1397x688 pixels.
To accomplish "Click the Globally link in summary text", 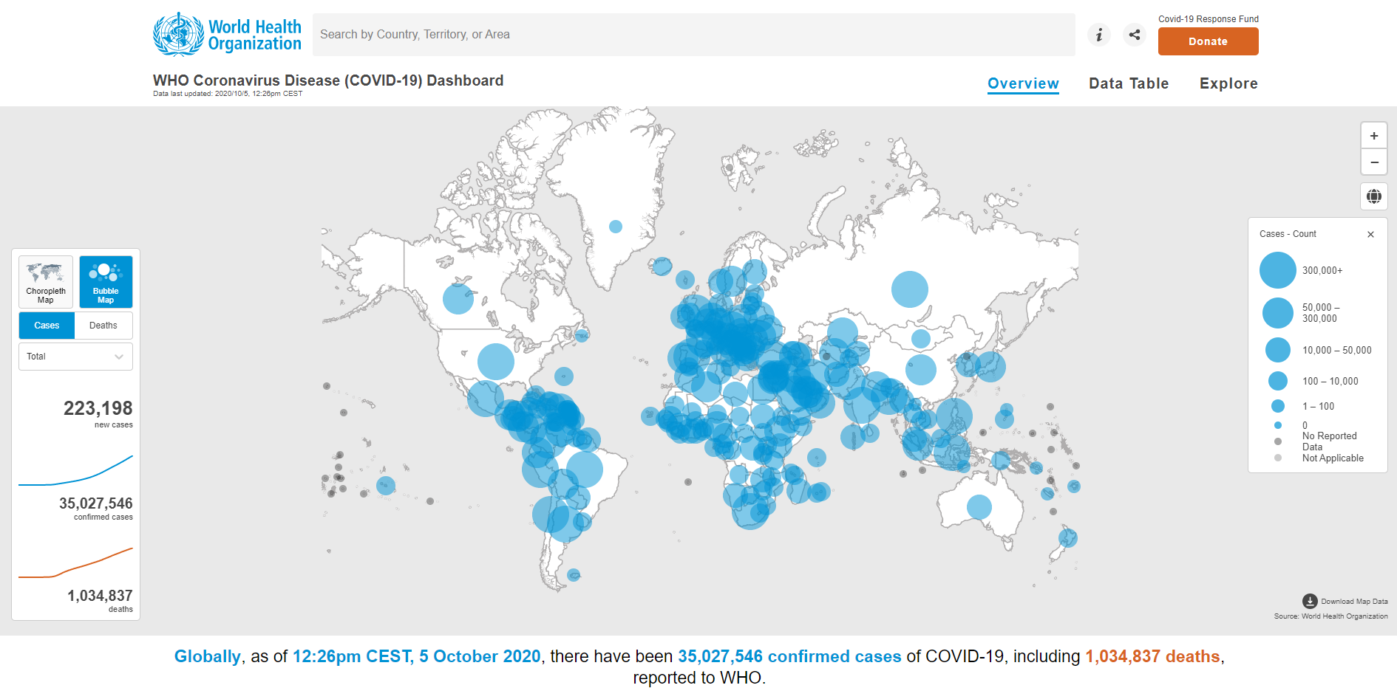I will [x=207, y=656].
